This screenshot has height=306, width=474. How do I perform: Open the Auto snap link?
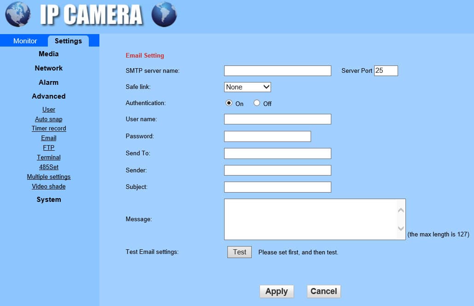pos(49,119)
